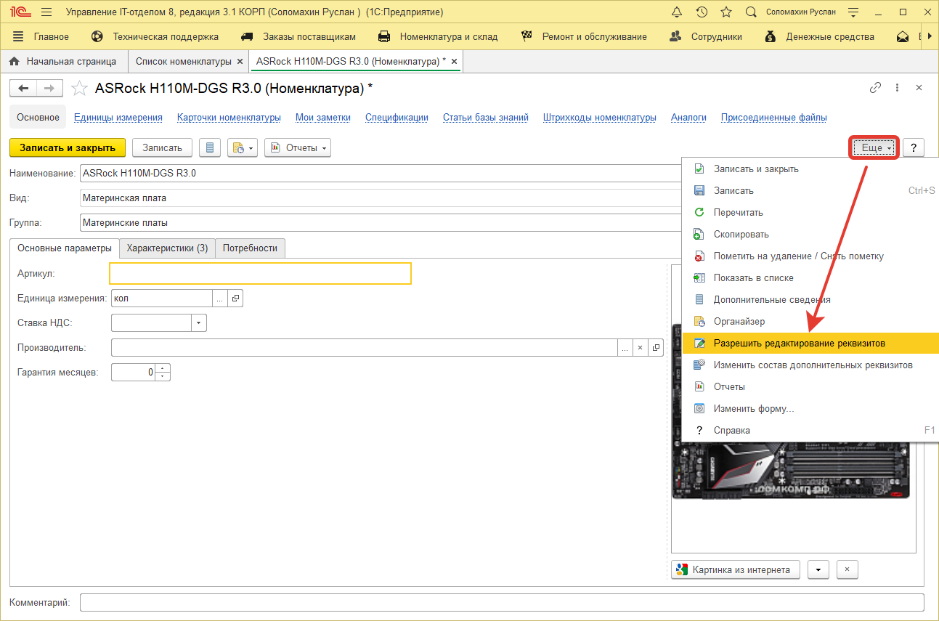
Task: Click into the Артикул input field
Action: click(260, 274)
